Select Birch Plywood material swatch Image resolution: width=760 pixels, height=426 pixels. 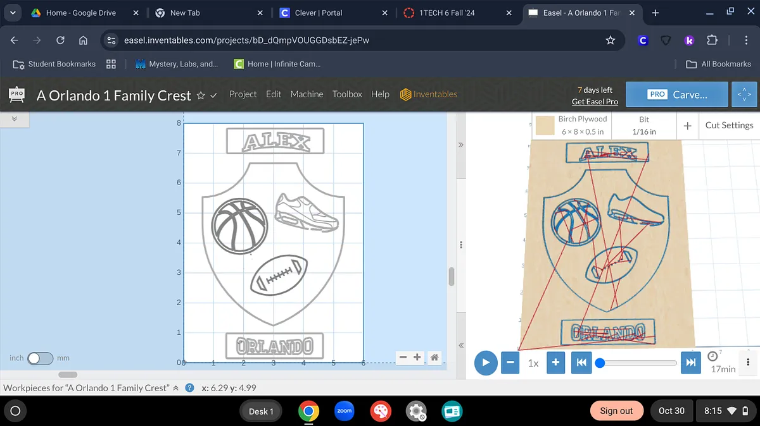pos(545,126)
